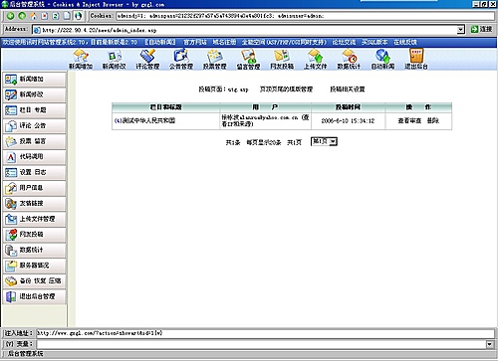Click 域名注册 link in blue header bar
The image size is (498, 361).
224,42
